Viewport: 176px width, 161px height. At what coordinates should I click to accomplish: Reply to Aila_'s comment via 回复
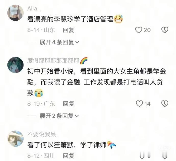pos(69,30)
